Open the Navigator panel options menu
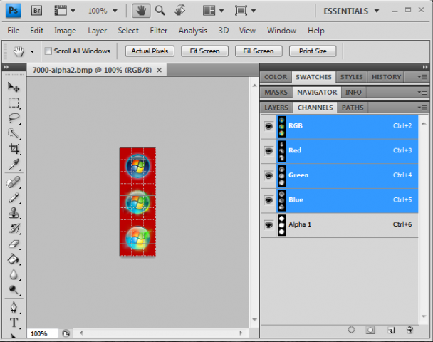 pyautogui.click(x=422, y=92)
